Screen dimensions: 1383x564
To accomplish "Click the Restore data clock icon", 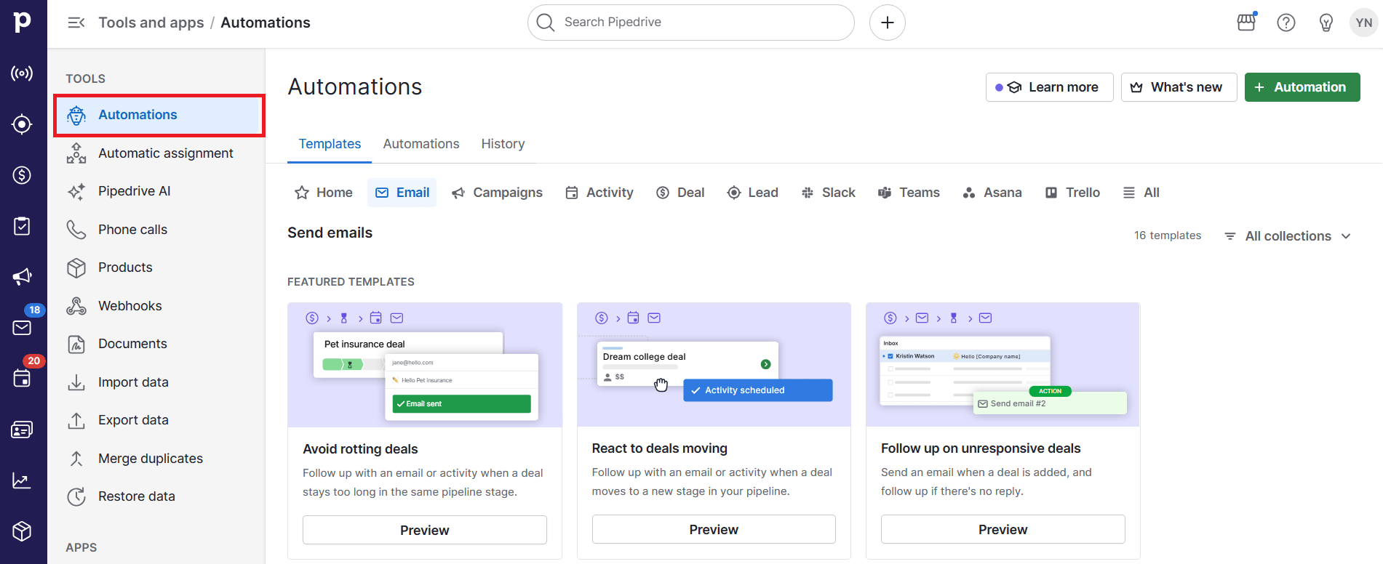I will coord(76,496).
